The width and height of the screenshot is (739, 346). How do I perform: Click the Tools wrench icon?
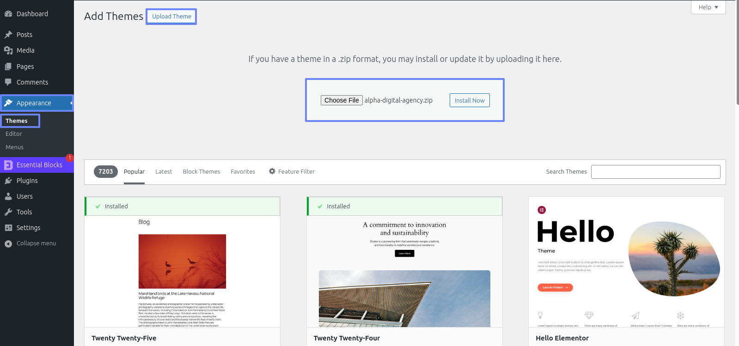pos(8,212)
